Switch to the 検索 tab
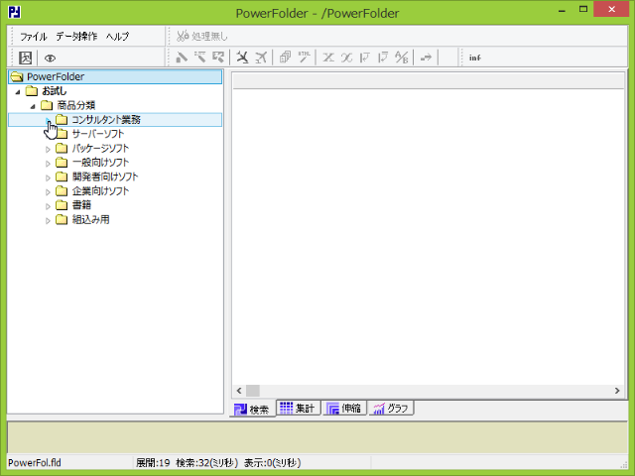 click(x=252, y=410)
